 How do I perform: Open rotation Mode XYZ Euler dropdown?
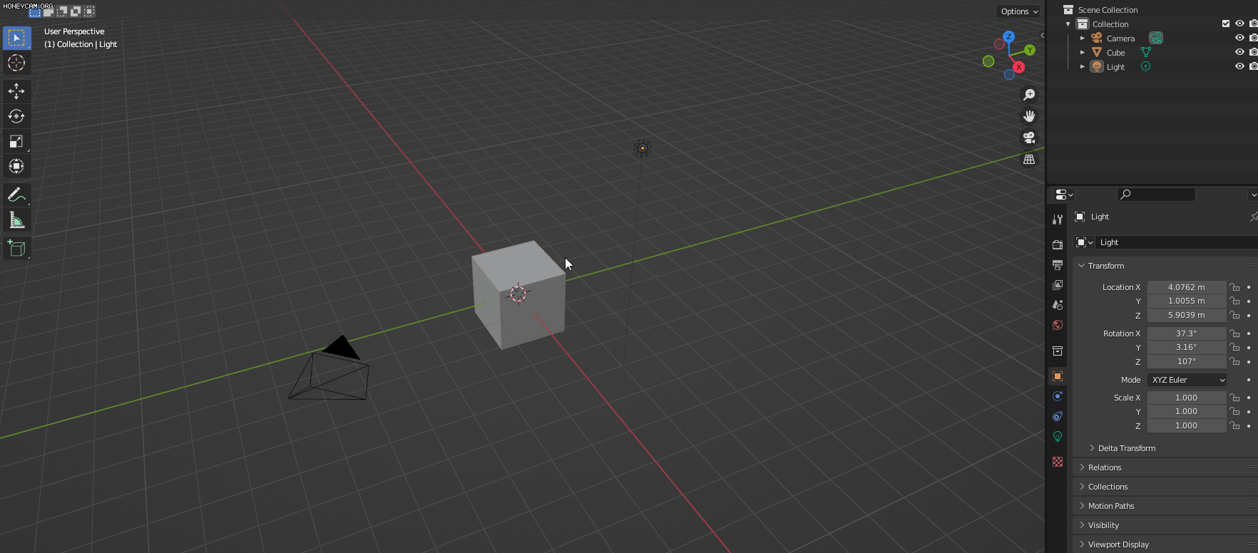coord(1187,380)
